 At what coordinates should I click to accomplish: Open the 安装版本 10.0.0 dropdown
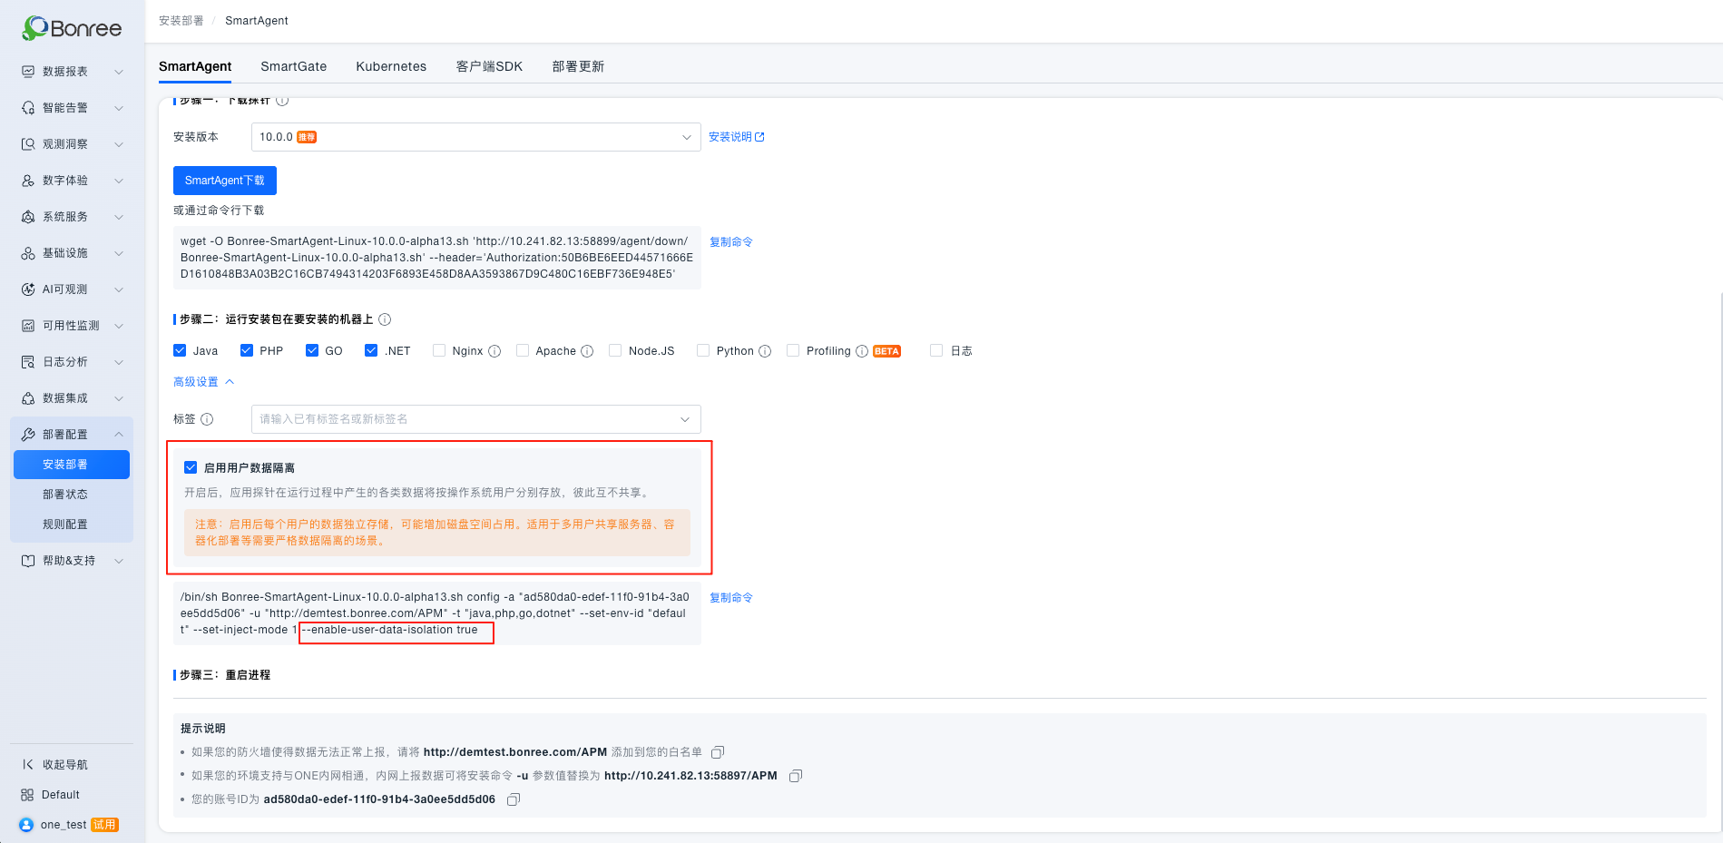click(x=475, y=137)
